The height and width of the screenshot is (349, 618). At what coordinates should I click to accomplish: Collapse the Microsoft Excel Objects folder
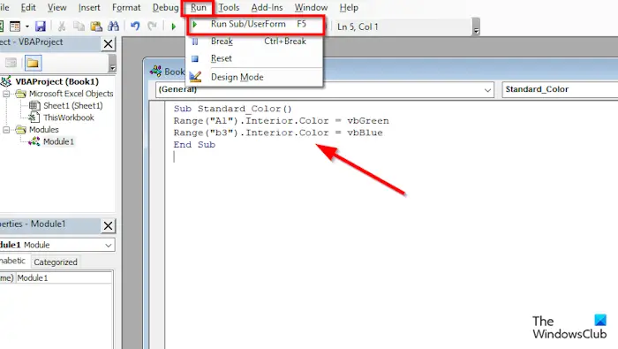(6, 94)
